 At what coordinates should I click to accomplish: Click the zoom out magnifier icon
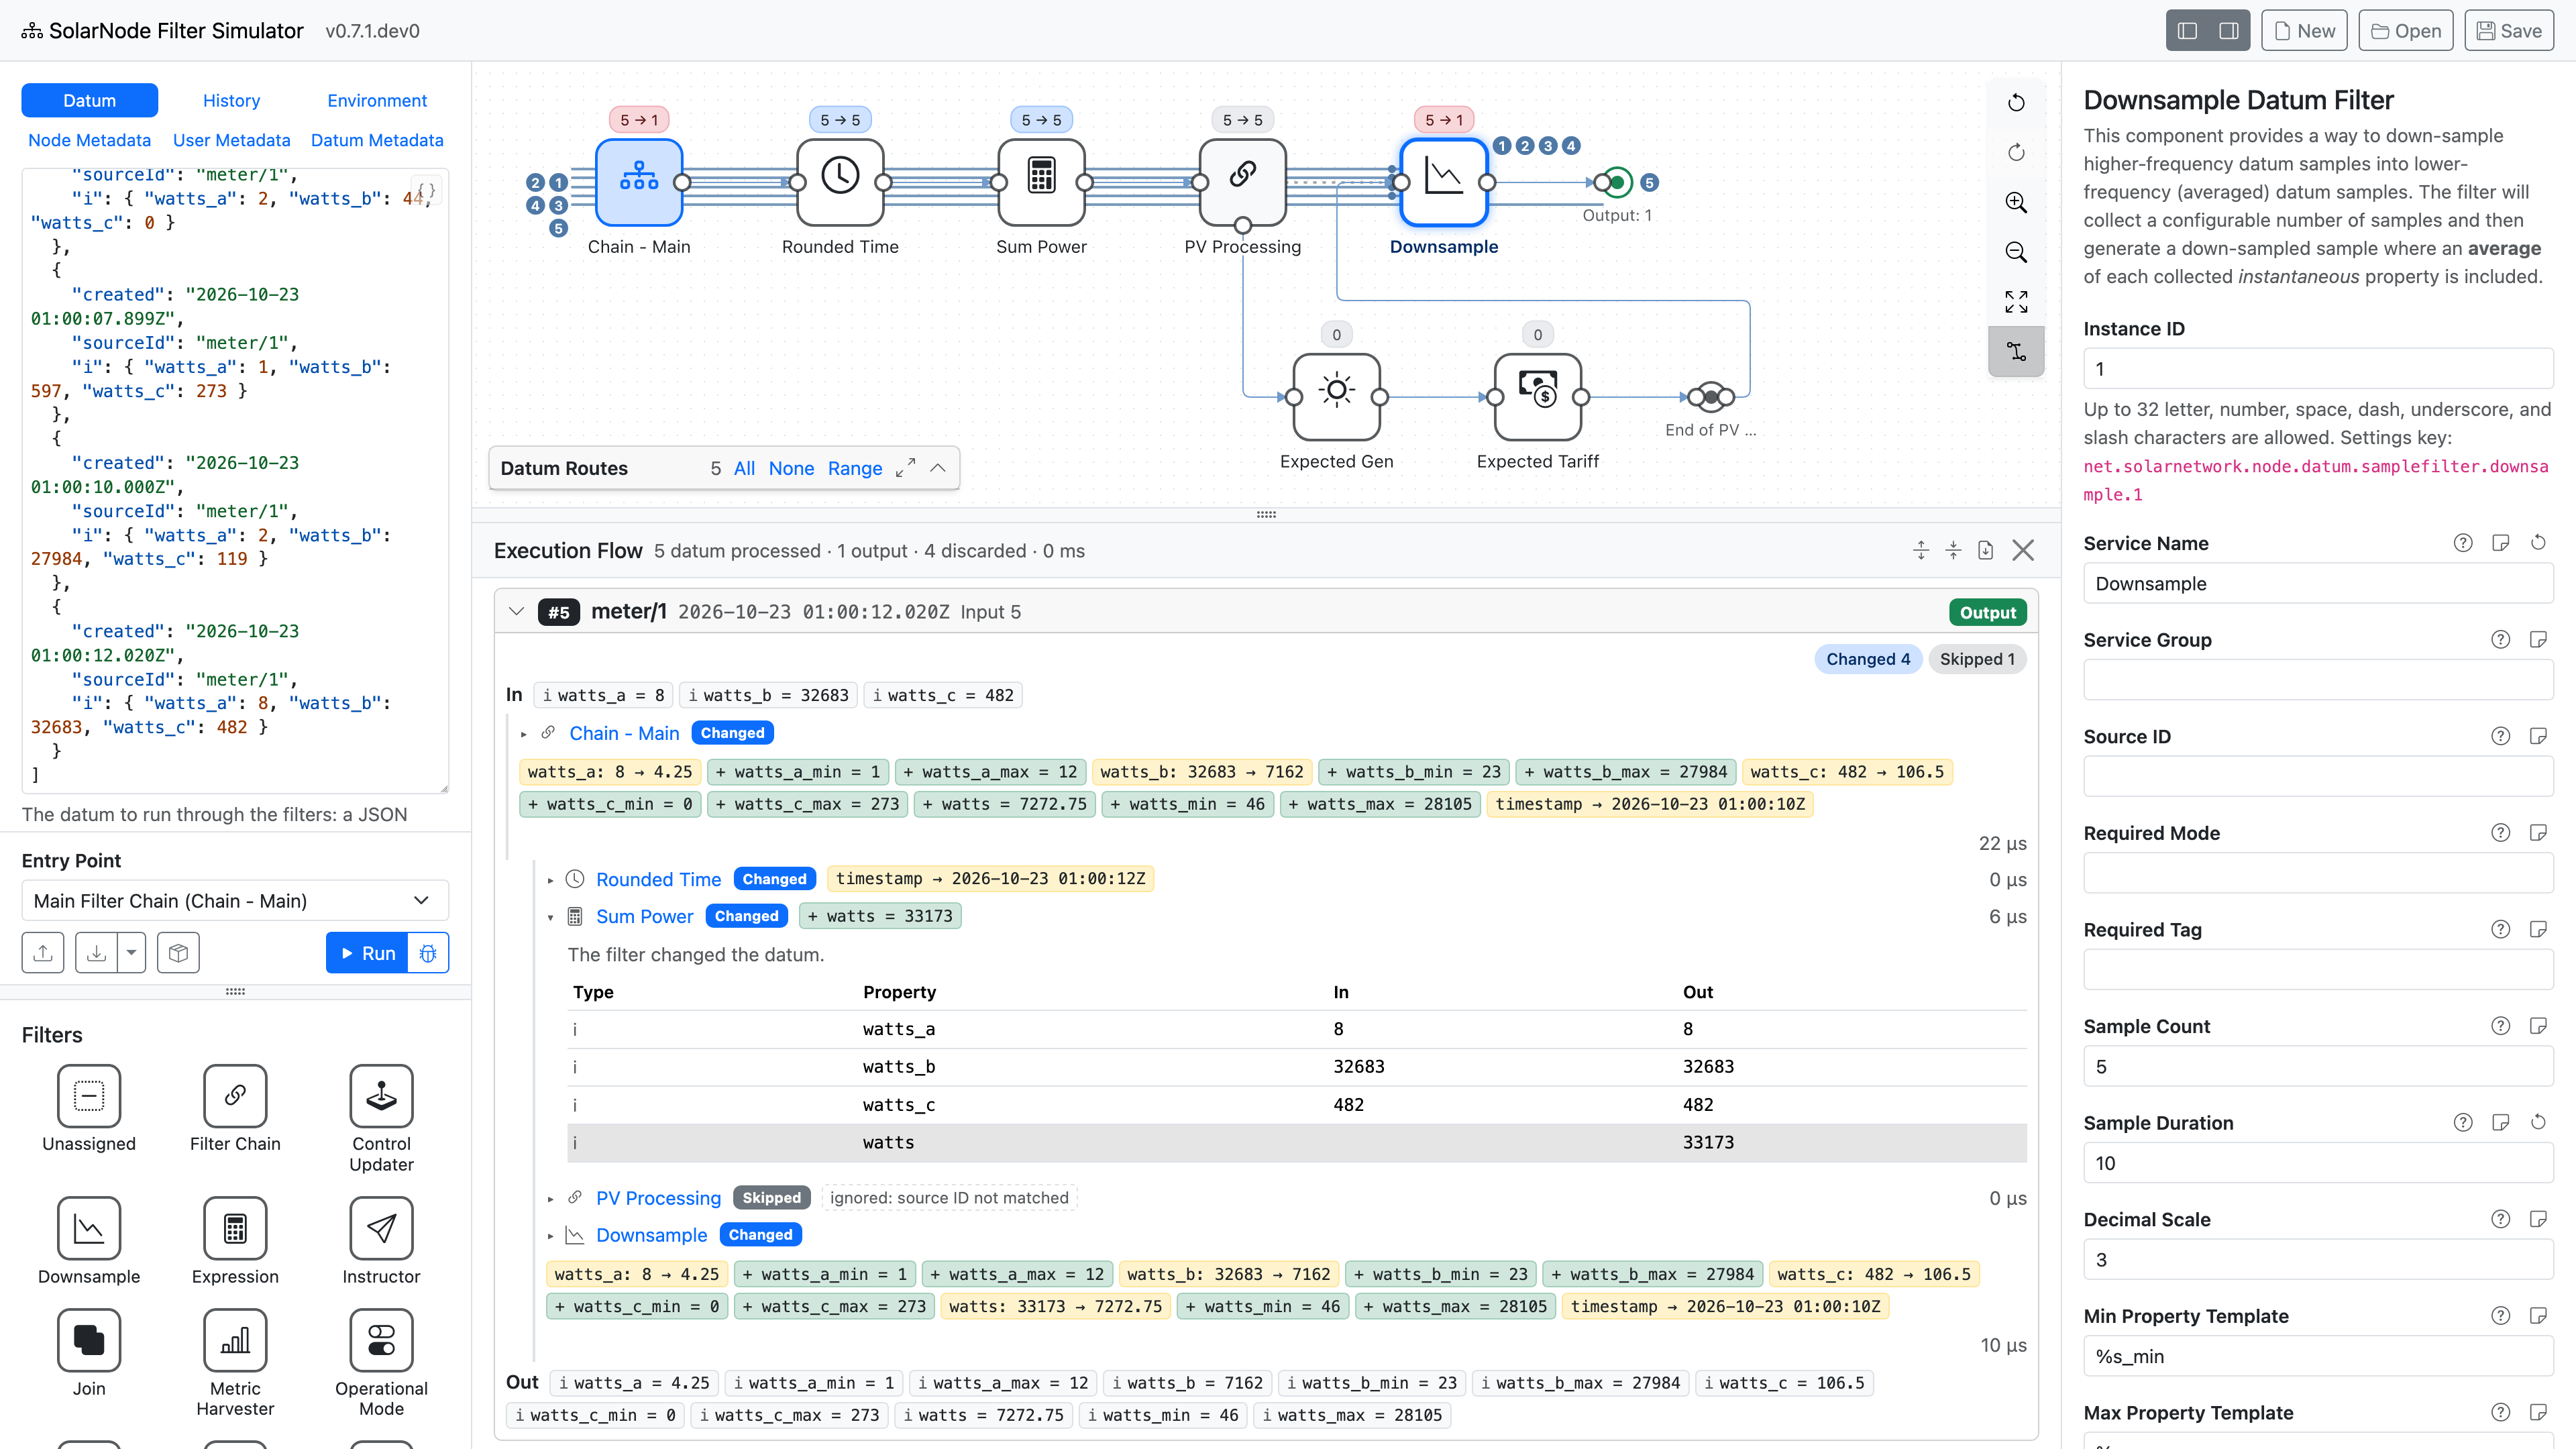coord(2016,252)
